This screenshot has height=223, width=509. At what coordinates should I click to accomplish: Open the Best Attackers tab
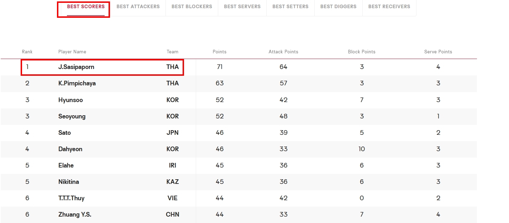(138, 7)
